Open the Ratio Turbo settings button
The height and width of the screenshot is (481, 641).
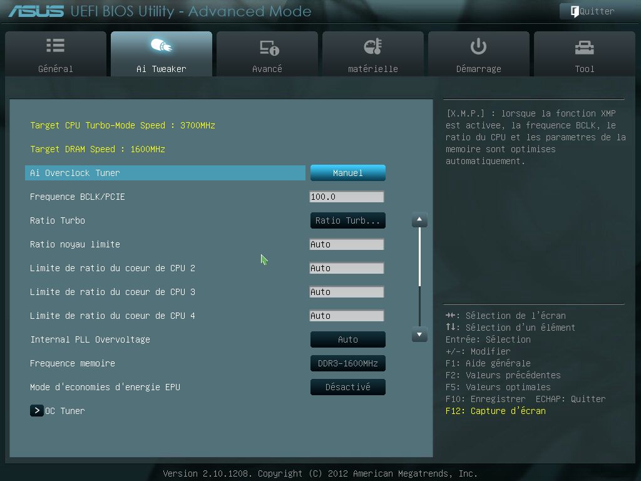coord(347,220)
